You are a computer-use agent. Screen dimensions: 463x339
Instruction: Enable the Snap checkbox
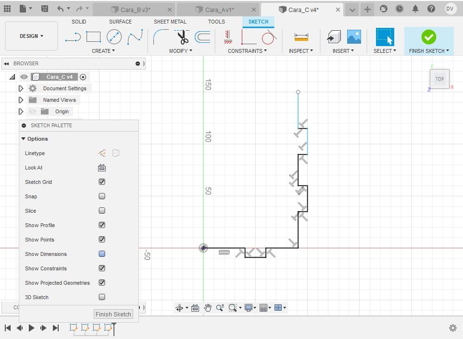102,196
